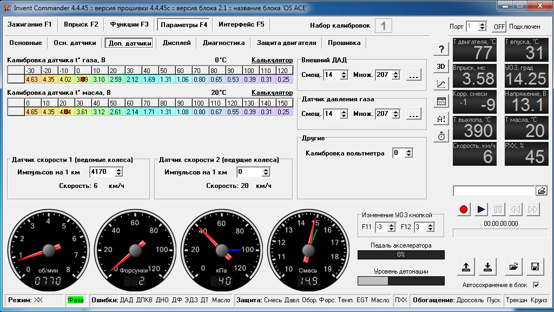
Task: Open the Диагностика sub-tab
Action: pos(223,43)
